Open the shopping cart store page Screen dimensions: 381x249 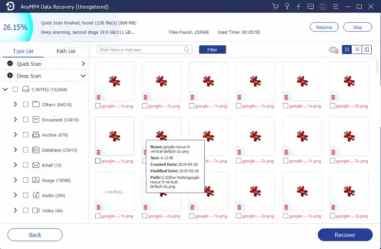(x=275, y=6)
